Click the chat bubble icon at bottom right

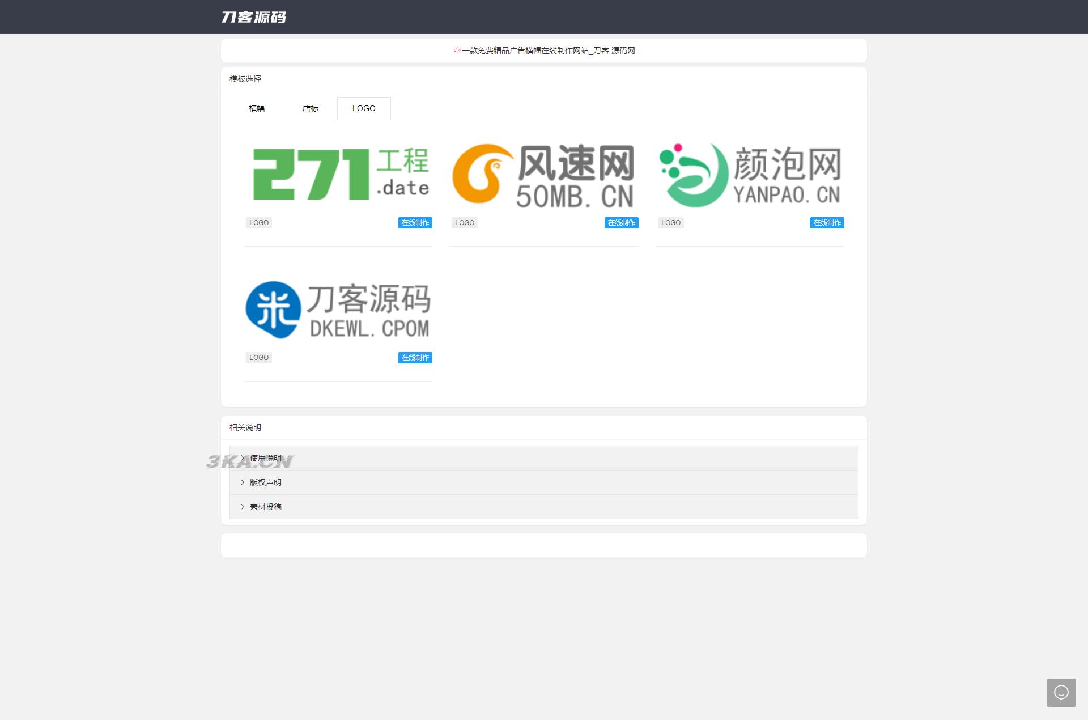(1061, 692)
